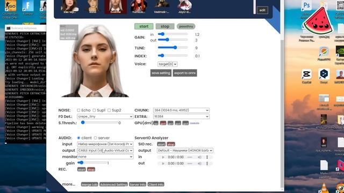Open the Server Info panel
The width and height of the screenshot is (344, 193).
pyautogui.click(x=138, y=184)
